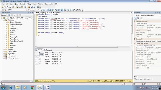The width and height of the screenshot is (161, 90).
Task: Click the Debug play arrow next to Execute
Action: click(36, 10)
